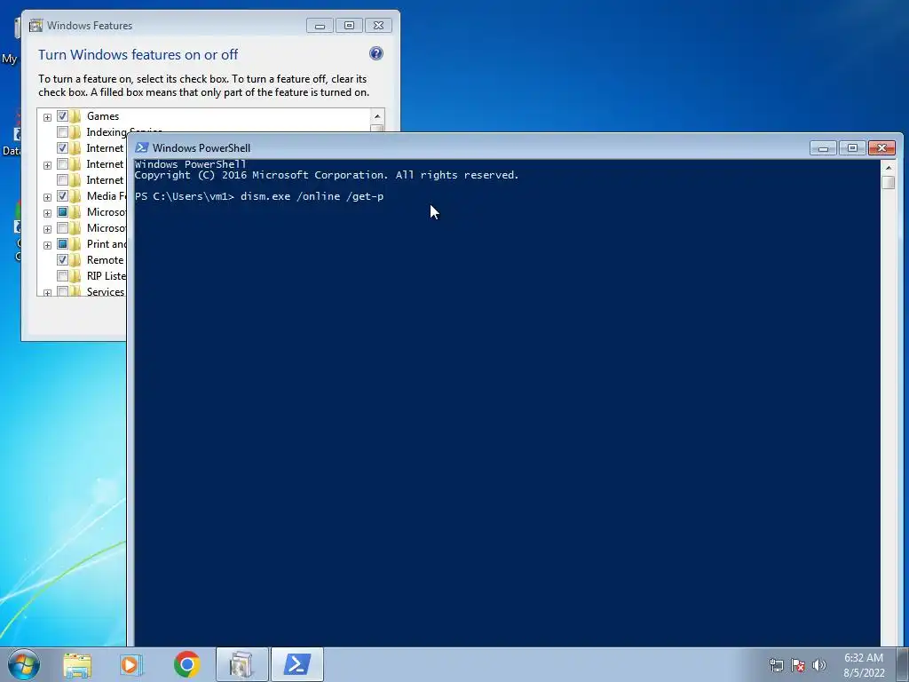Select the RIP Listener row

[107, 276]
